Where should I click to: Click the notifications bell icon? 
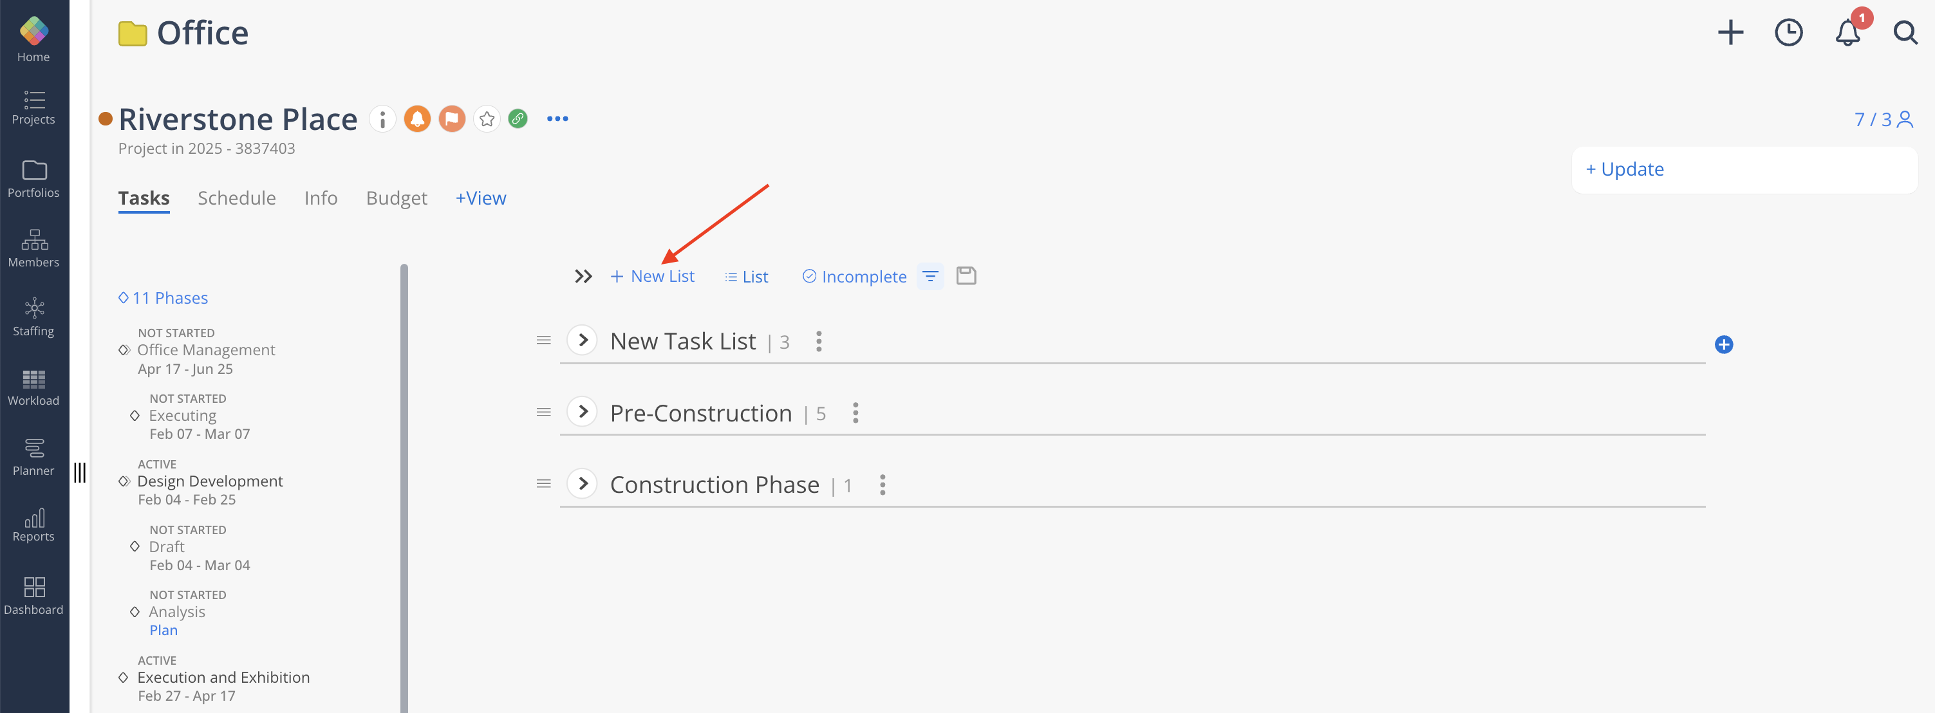point(1847,32)
